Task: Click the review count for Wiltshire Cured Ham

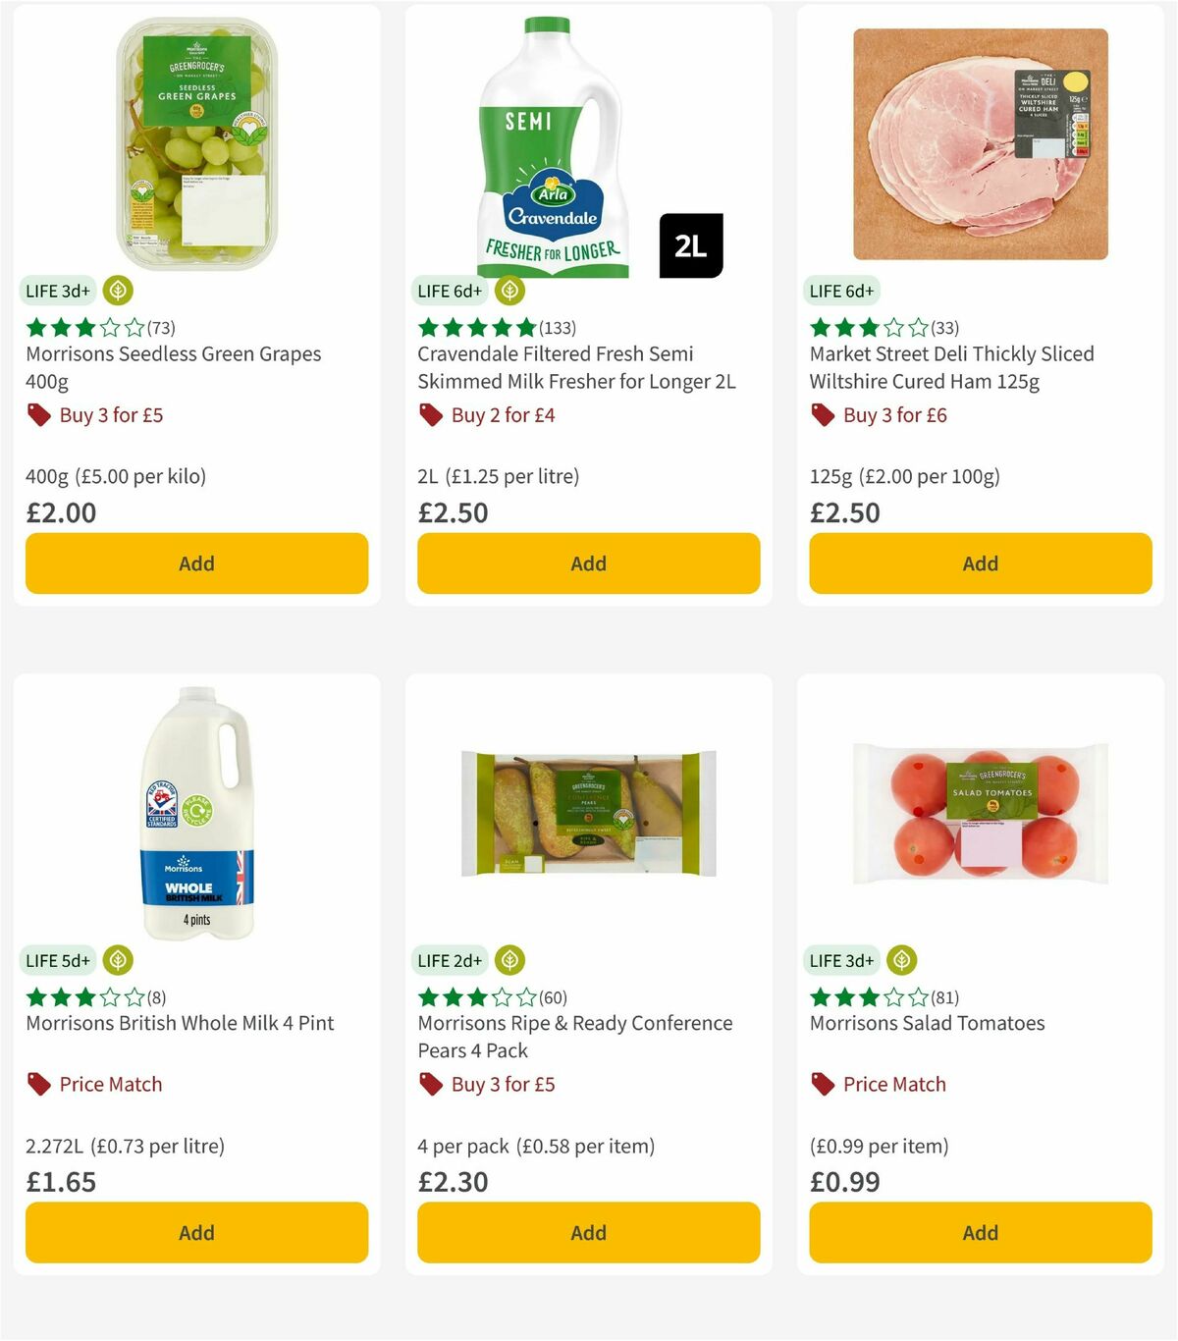Action: point(943,327)
